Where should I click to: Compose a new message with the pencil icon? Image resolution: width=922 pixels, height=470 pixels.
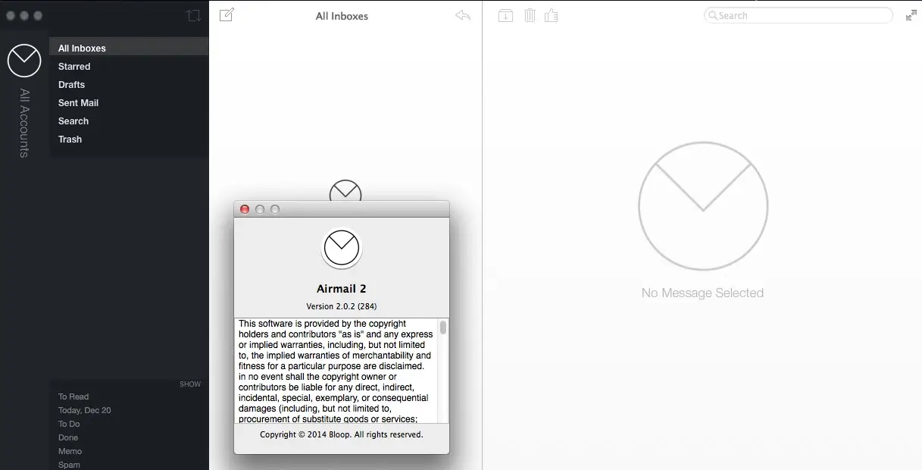point(227,15)
